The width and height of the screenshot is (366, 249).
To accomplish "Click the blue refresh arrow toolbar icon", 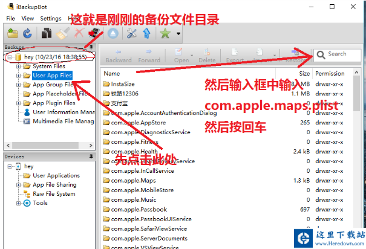I will [x=27, y=33].
